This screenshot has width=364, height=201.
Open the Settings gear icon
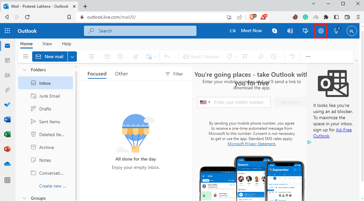coord(321,31)
